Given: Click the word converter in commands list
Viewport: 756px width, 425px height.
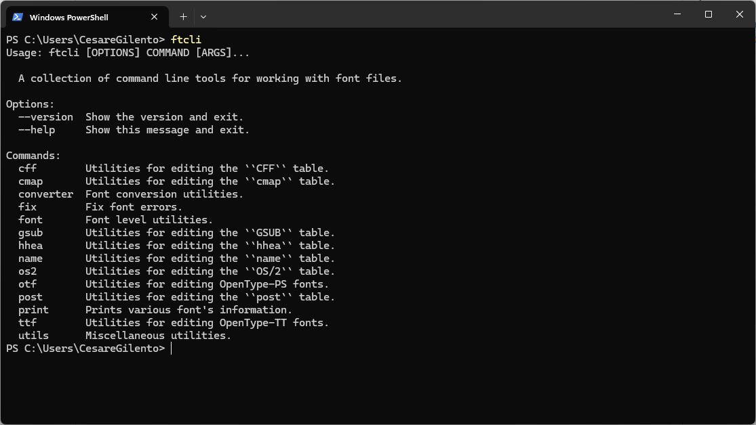Looking at the screenshot, I should point(46,194).
